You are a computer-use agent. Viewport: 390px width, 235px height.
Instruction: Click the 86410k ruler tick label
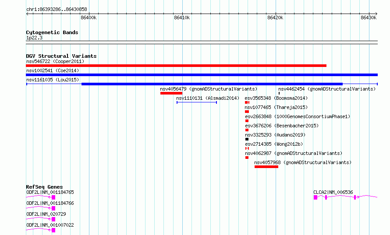[182, 18]
